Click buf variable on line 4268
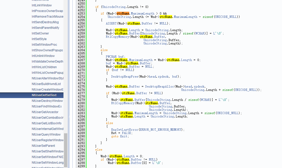 pos(109,63)
